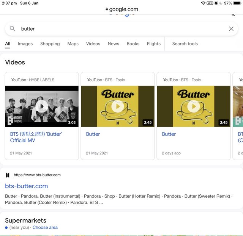Screen dimensions: 243x236
Task: Switch to the Videos tab
Action: click(x=93, y=44)
